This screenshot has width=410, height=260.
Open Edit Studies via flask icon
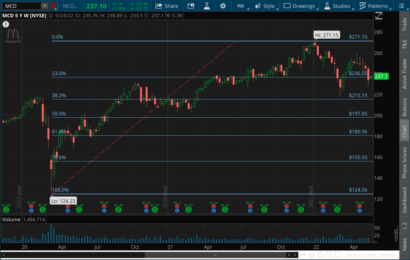(207, 6)
